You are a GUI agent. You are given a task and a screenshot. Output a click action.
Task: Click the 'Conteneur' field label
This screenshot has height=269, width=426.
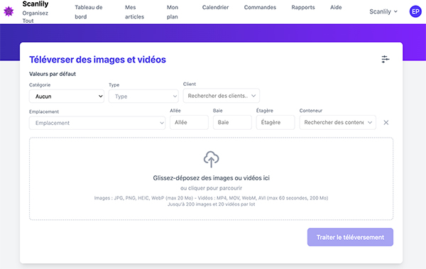coord(311,111)
